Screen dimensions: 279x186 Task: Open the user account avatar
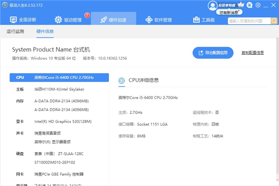(x=213, y=6)
